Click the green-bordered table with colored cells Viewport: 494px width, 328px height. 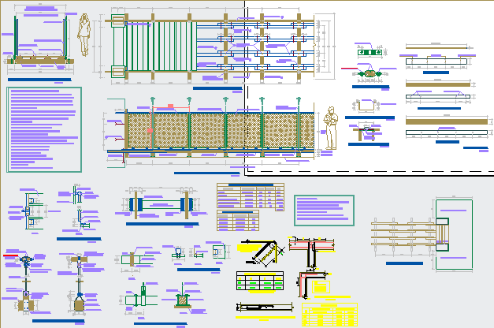[x=260, y=281]
